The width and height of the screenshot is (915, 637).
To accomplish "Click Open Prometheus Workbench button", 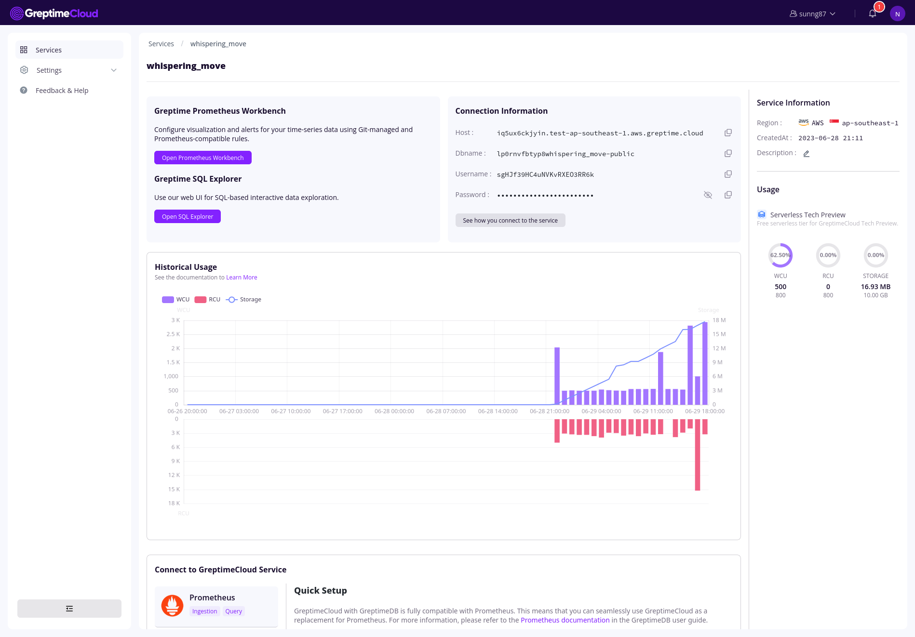I will pos(202,158).
